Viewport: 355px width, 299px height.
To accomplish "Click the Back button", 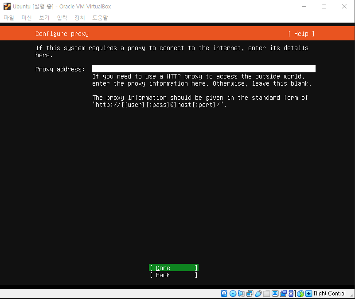I will point(174,275).
